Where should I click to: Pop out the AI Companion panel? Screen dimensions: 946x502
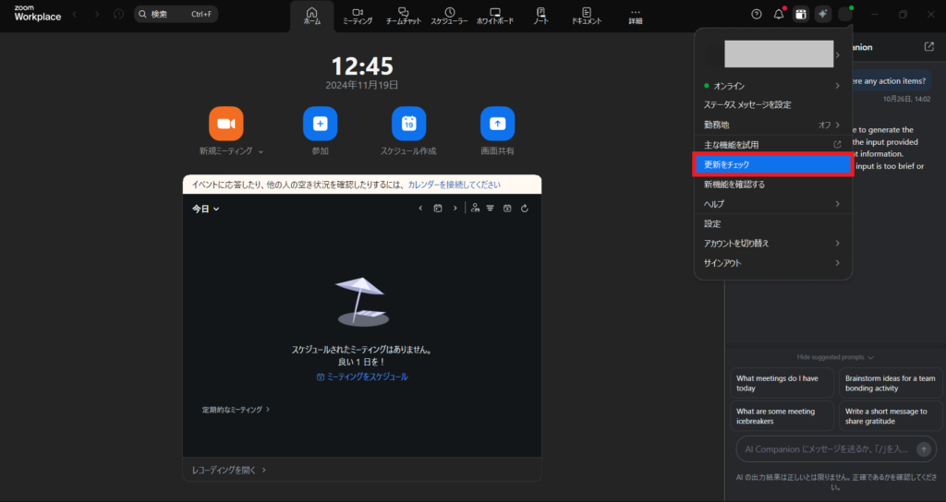928,46
